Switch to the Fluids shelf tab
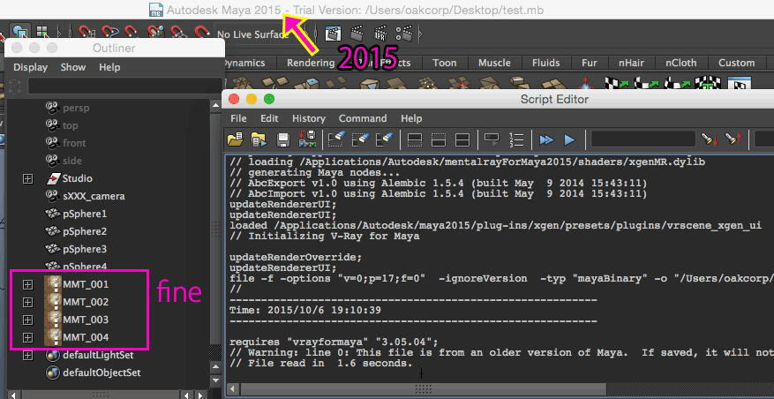Viewport: 774px width, 399px height. pos(546,63)
